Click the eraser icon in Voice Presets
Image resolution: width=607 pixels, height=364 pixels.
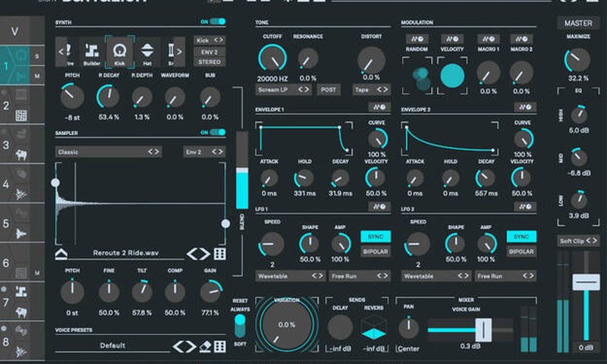tap(204, 347)
